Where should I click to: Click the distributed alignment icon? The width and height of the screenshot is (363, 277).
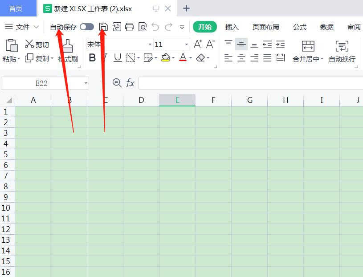pos(280,57)
